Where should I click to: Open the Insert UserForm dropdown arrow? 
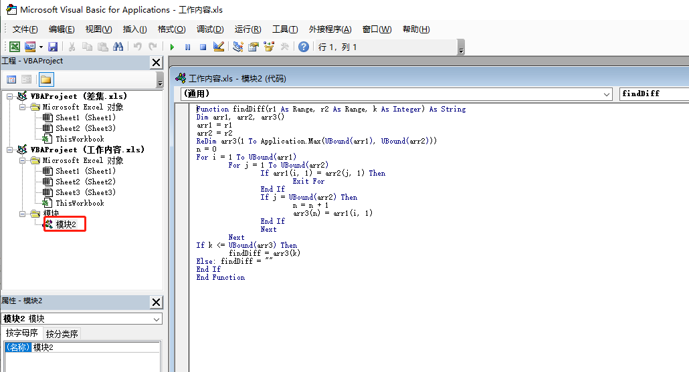click(x=41, y=47)
